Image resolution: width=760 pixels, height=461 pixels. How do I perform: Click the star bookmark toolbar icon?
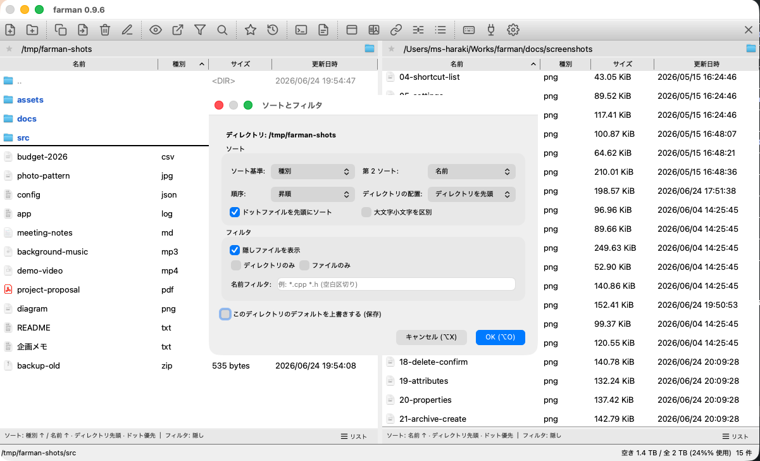(251, 30)
